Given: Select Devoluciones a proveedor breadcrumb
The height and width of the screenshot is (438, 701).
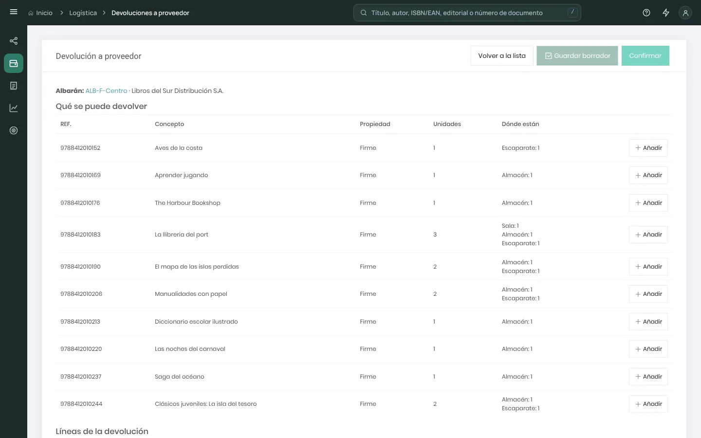Looking at the screenshot, I should click(150, 13).
